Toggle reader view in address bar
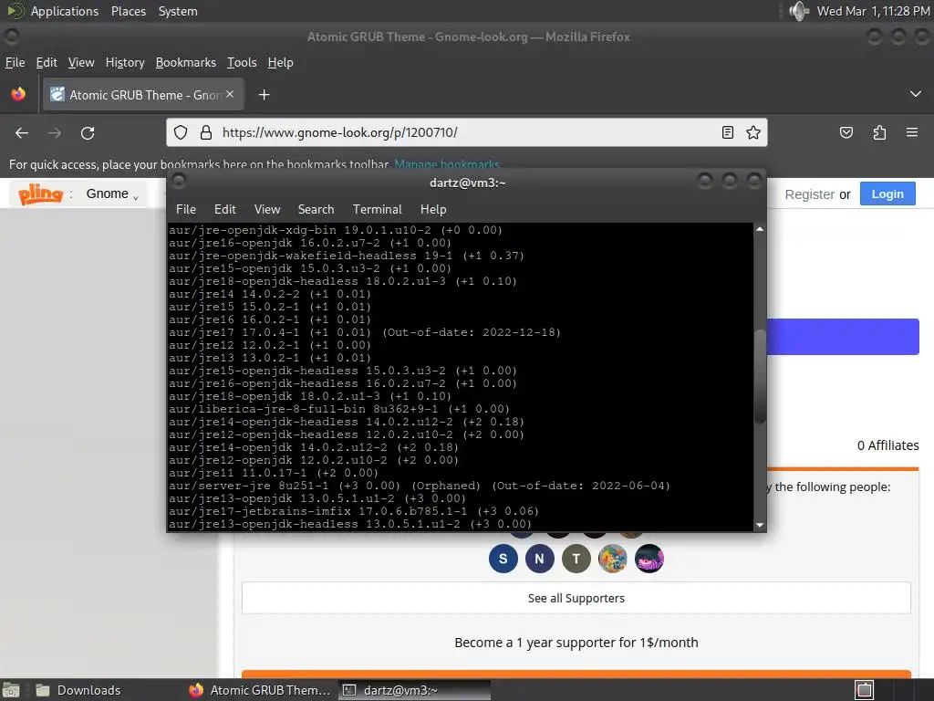 pos(727,132)
